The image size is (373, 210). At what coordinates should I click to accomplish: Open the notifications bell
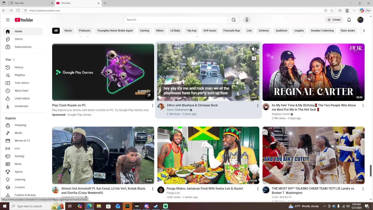pyautogui.click(x=349, y=20)
